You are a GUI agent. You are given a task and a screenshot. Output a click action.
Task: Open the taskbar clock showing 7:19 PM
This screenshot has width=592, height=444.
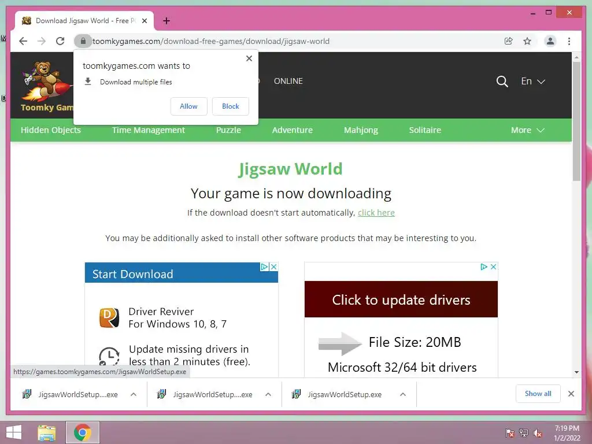click(567, 432)
